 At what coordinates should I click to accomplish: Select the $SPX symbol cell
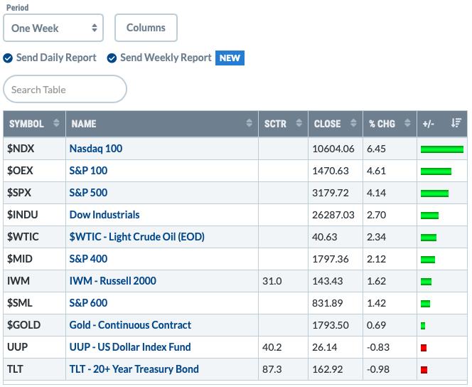click(34, 193)
